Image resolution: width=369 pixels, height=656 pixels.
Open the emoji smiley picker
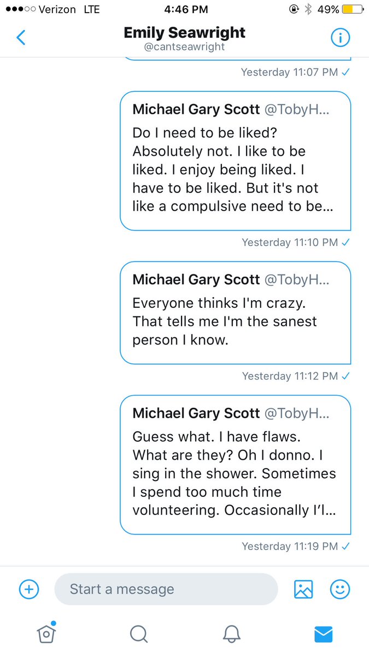click(x=340, y=589)
